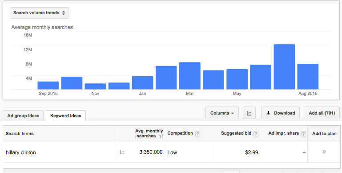This screenshot has height=173, width=342.
Task: Click the hillary clinton search term
Action: click(21, 152)
